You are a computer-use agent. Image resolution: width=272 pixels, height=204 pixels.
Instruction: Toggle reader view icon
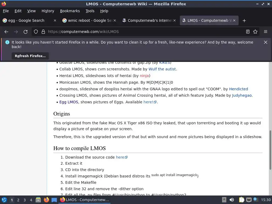coord(248,32)
